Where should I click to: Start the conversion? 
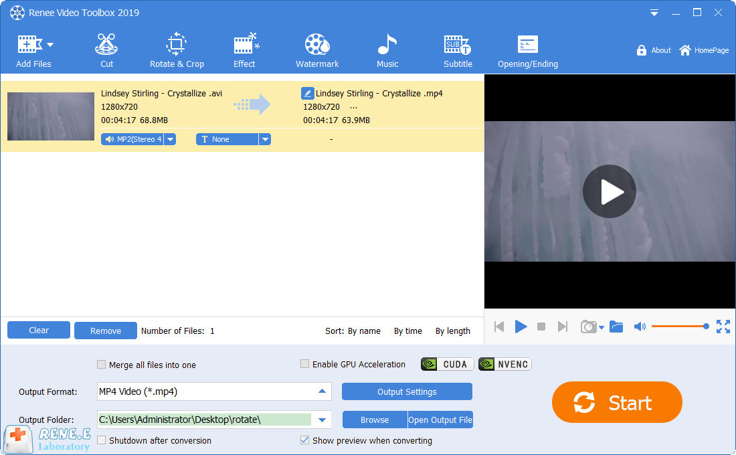click(x=617, y=402)
